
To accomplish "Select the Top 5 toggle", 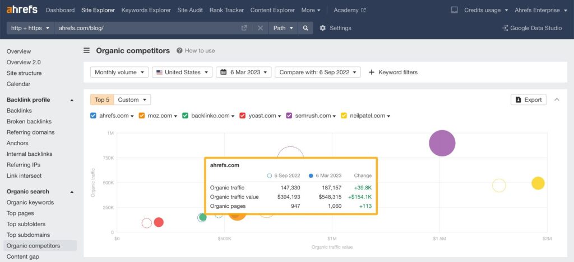I will point(102,99).
